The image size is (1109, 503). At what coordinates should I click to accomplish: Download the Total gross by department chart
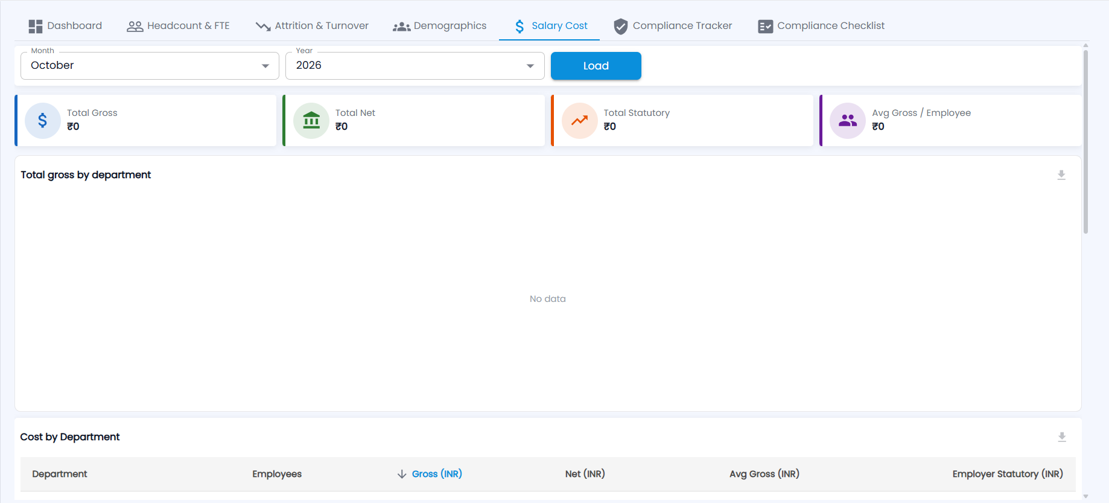pos(1061,175)
